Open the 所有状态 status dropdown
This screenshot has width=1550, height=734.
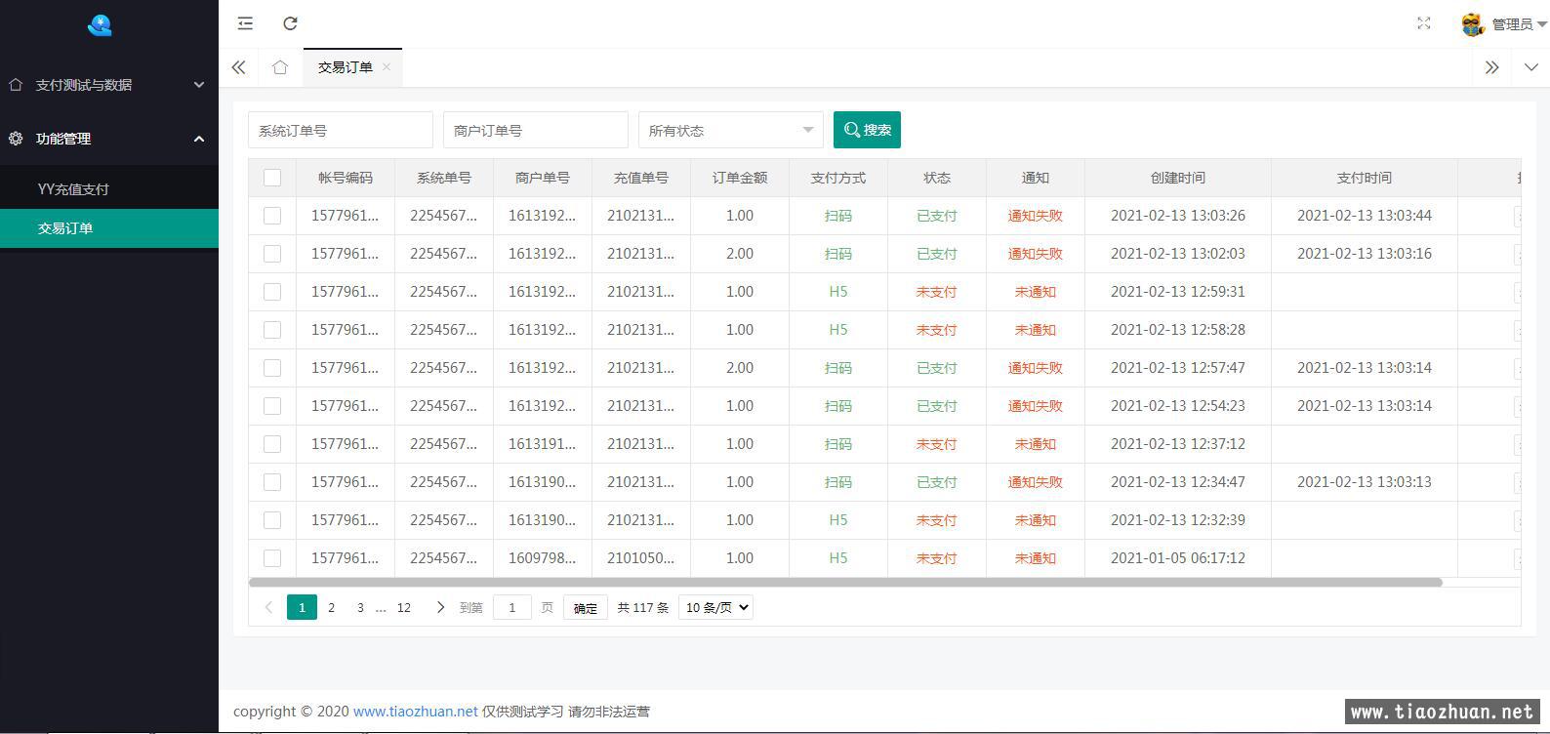click(x=730, y=130)
